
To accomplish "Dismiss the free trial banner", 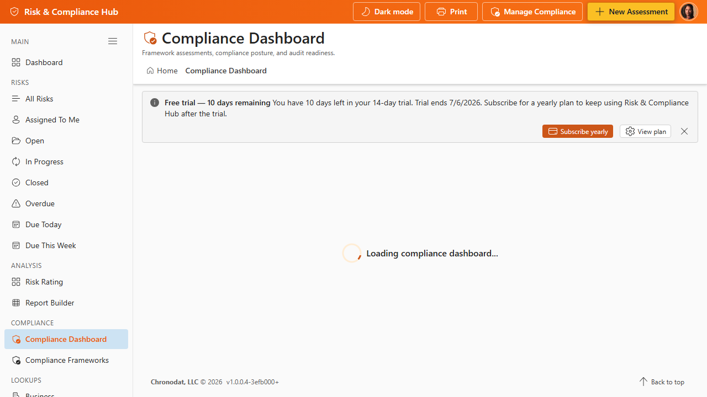I will [x=684, y=131].
